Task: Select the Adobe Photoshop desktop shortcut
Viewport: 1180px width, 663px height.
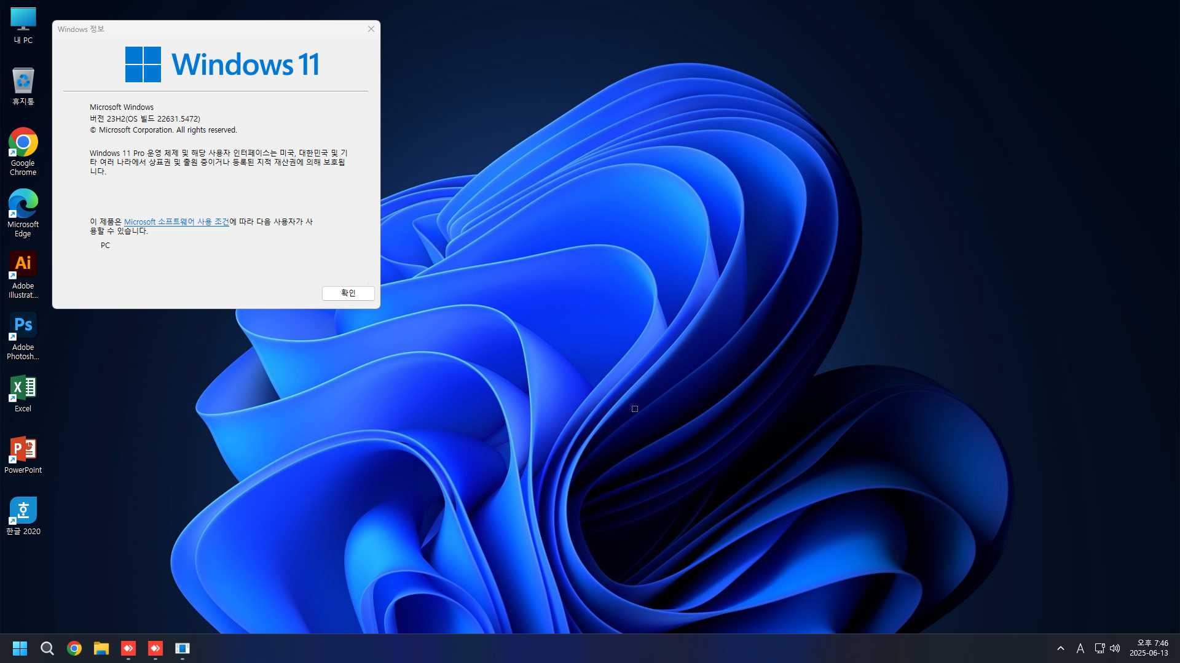Action: point(23,335)
